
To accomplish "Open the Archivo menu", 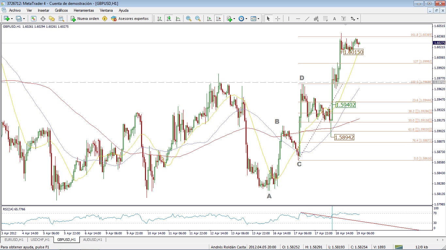I will pyautogui.click(x=15, y=10).
